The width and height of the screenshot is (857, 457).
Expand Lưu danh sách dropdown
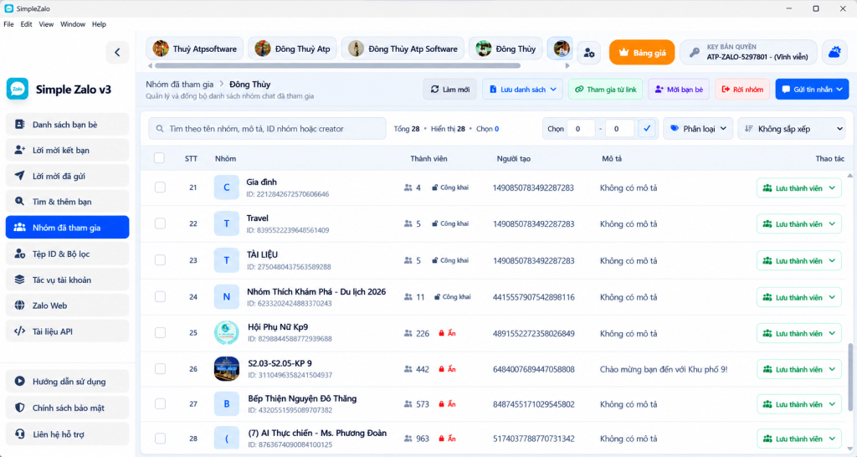pos(522,89)
